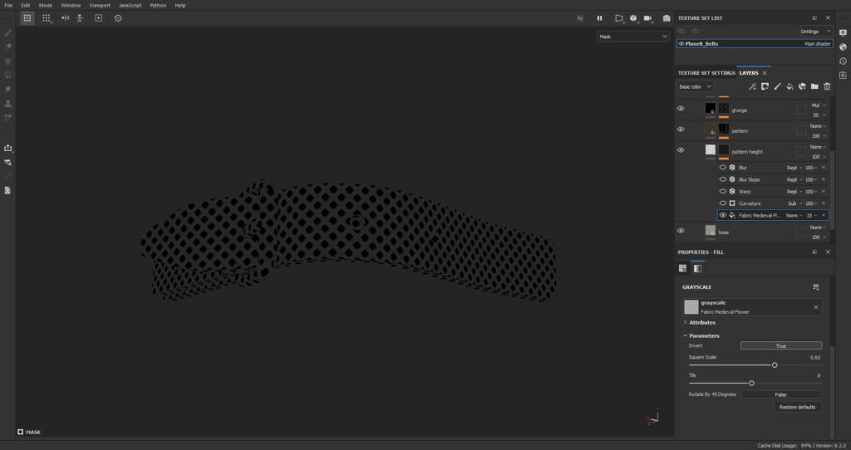Open the Base color channel dropdown
Screen dimensions: 851x450
695,86
